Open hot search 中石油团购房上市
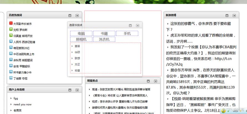 pos(24,54)
